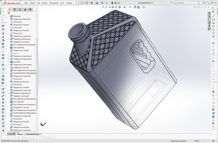This screenshot has height=143, width=218.
Task: Open dropdown arrow next to Undo icon
Action: [x=104, y=3]
